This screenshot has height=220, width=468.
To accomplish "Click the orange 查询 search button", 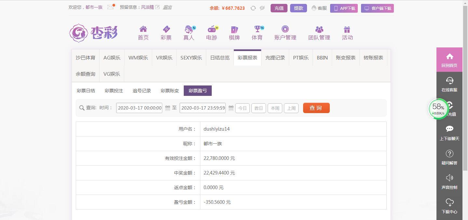I will point(316,108).
